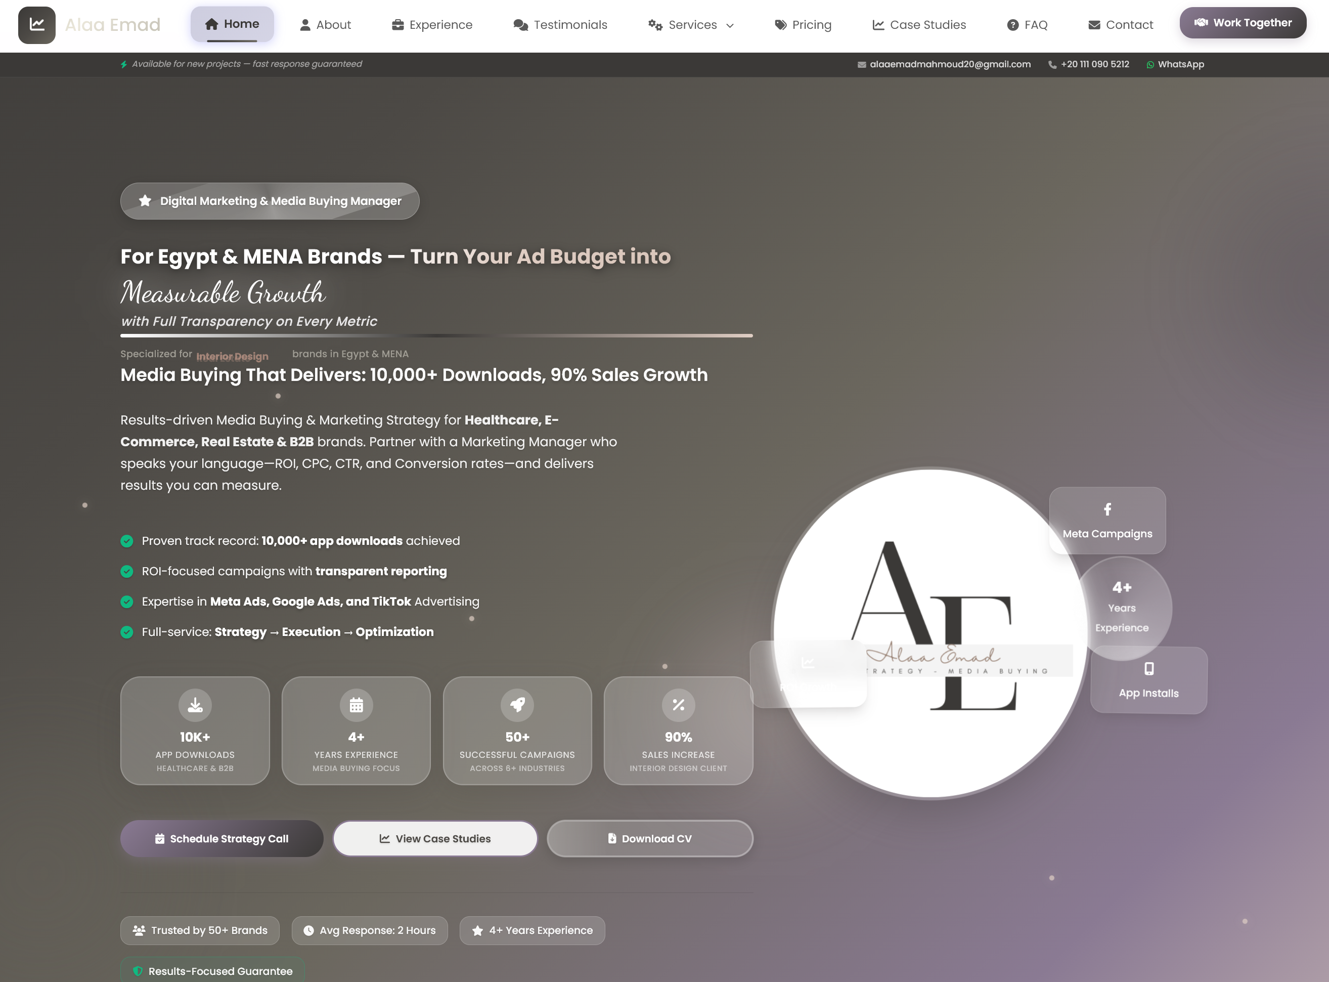Click the handshake icon in Work Together
The height and width of the screenshot is (982, 1329).
click(x=1201, y=23)
